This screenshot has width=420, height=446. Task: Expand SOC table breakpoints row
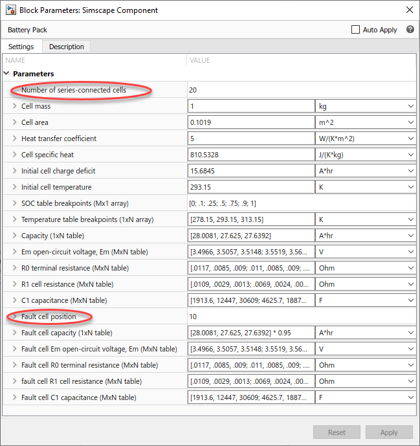click(x=14, y=203)
